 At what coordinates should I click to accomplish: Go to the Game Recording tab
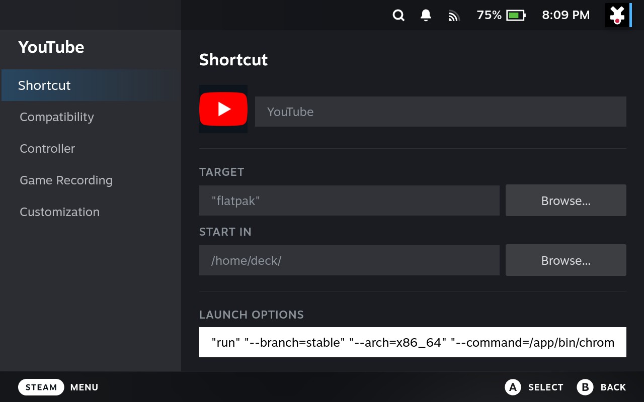coord(91,180)
